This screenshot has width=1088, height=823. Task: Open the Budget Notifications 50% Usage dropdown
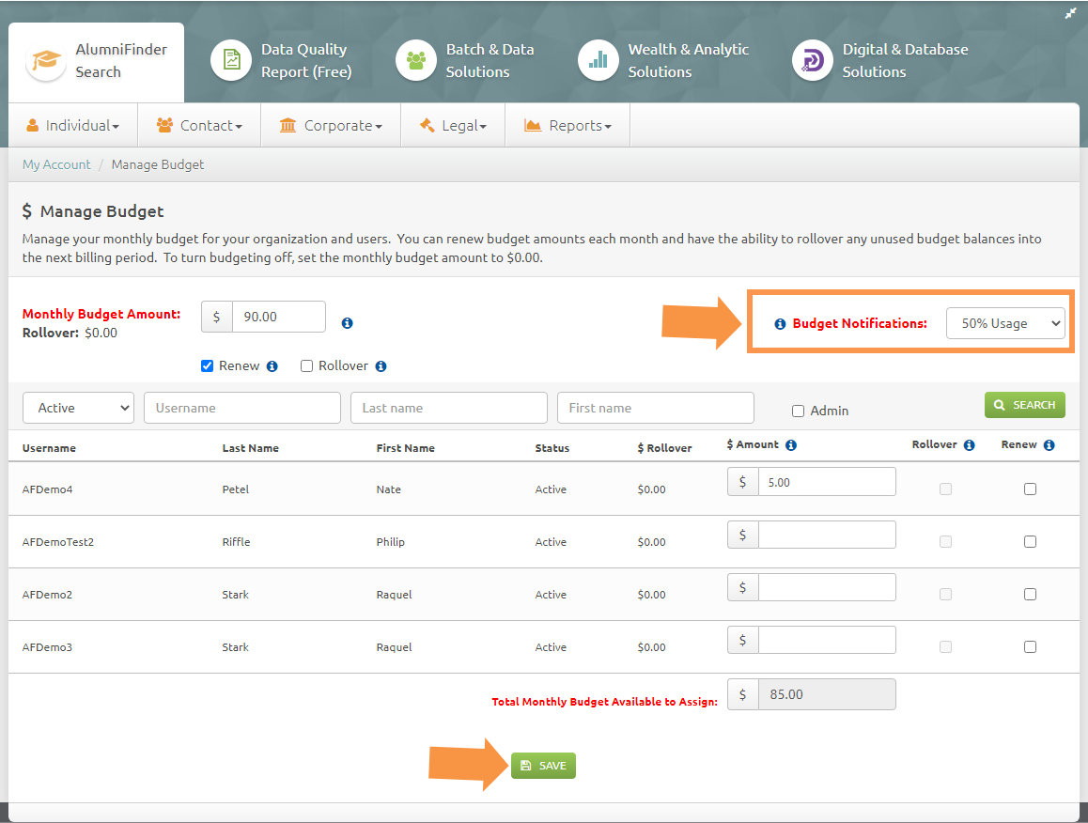[x=1005, y=323]
